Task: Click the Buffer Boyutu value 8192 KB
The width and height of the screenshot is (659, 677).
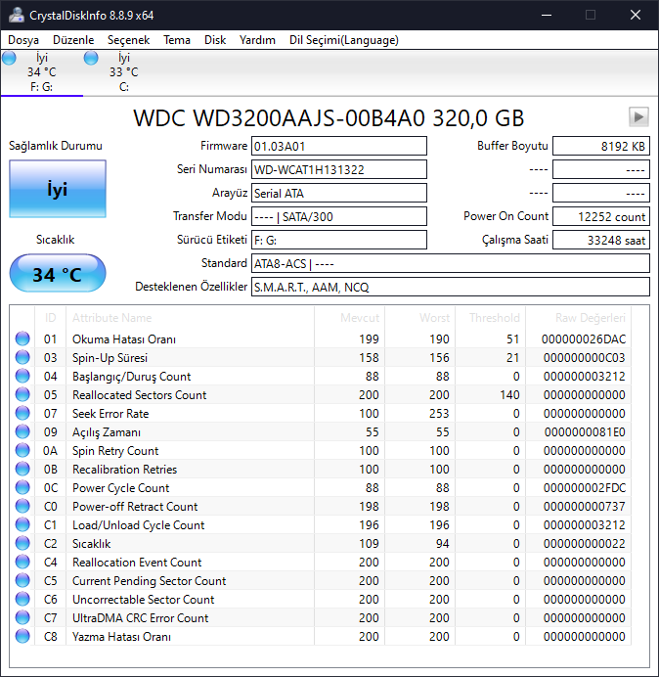Action: point(601,146)
